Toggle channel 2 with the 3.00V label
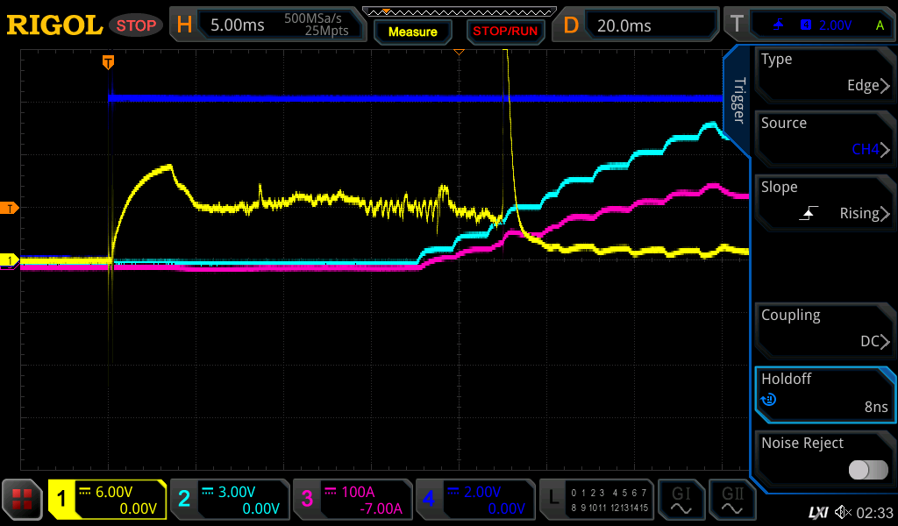Screen dimensions: 898x526 tap(229, 500)
